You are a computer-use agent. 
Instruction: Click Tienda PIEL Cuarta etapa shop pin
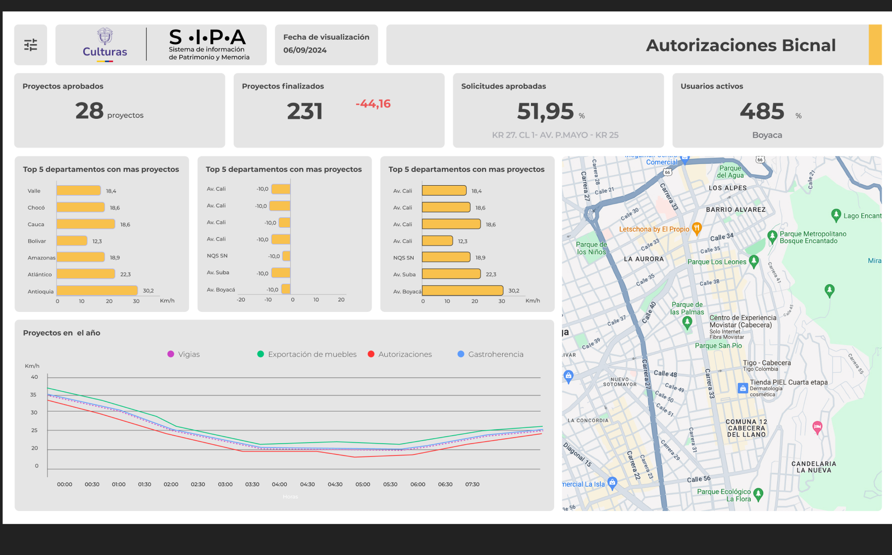tap(743, 388)
